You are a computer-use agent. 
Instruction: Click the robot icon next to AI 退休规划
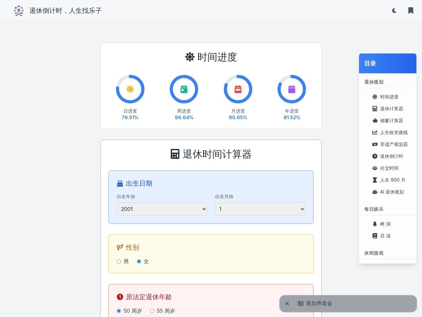click(x=375, y=192)
